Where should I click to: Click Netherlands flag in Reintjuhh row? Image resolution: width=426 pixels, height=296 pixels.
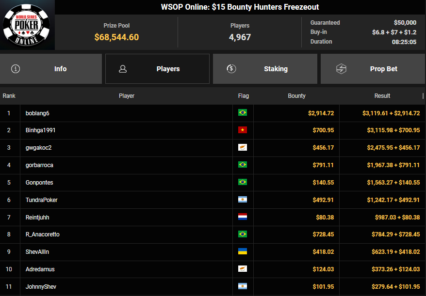[243, 217]
